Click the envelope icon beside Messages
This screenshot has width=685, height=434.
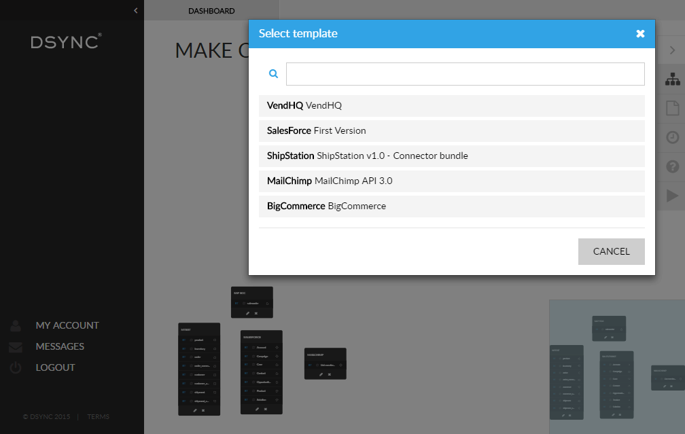[16, 347]
